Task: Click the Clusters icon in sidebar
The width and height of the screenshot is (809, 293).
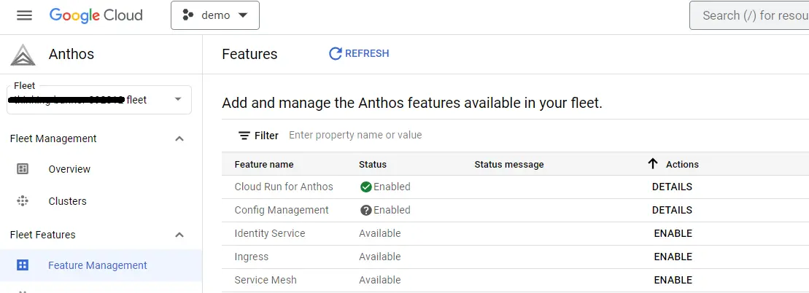Action: pos(23,201)
